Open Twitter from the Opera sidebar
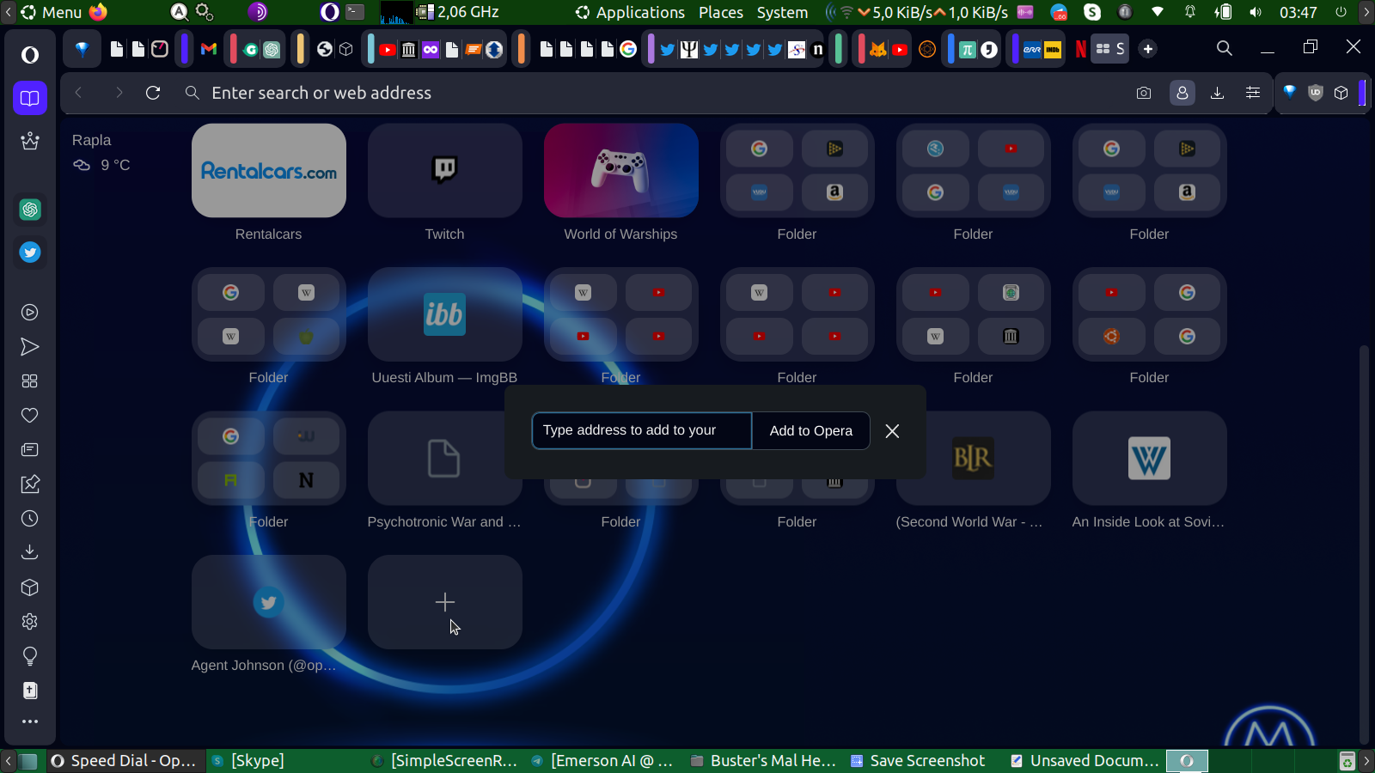Viewport: 1375px width, 773px height. tap(30, 253)
